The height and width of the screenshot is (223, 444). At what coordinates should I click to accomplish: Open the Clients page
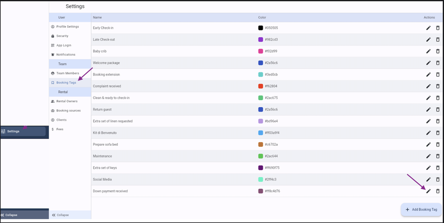(x=70, y=120)
